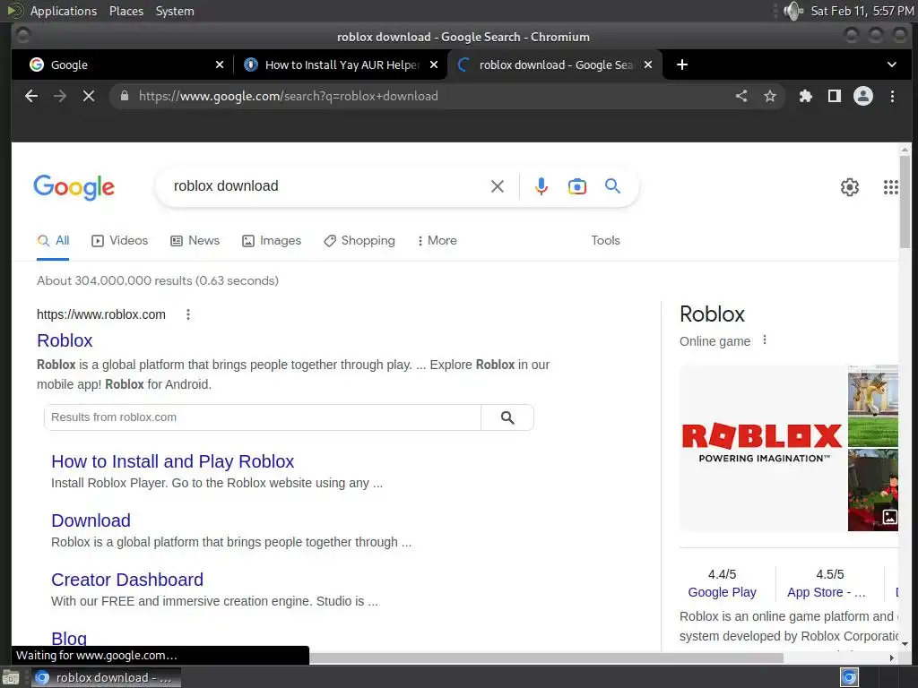Image resolution: width=918 pixels, height=688 pixels.
Task: Open the date and time in the top panel
Action: (862, 11)
